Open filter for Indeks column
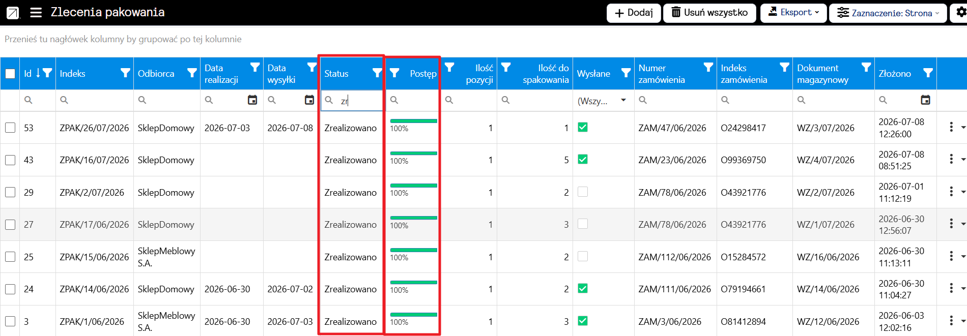 click(125, 73)
